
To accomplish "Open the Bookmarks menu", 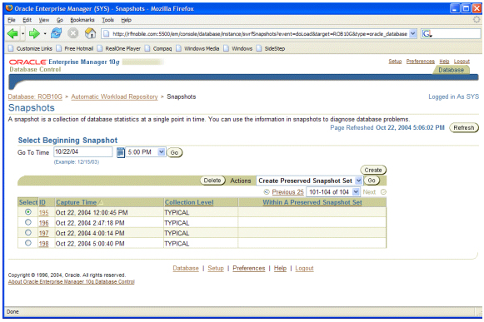I will tap(82, 20).
